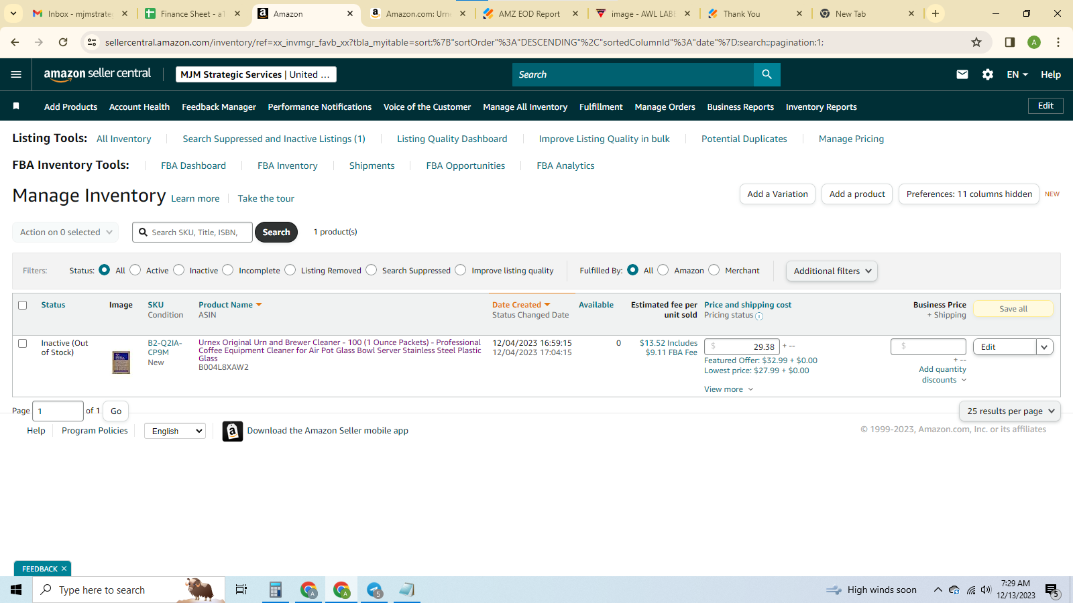Click the magnifier search button in header
1073x603 pixels.
[x=767, y=74]
